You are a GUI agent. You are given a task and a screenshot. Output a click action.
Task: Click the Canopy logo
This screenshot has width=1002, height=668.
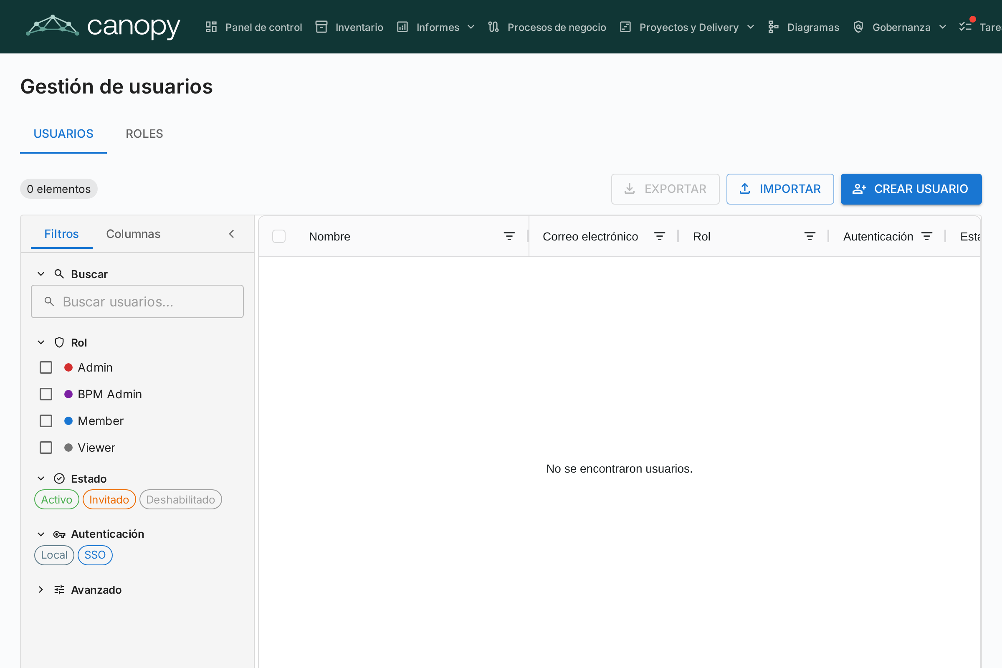coord(103,27)
